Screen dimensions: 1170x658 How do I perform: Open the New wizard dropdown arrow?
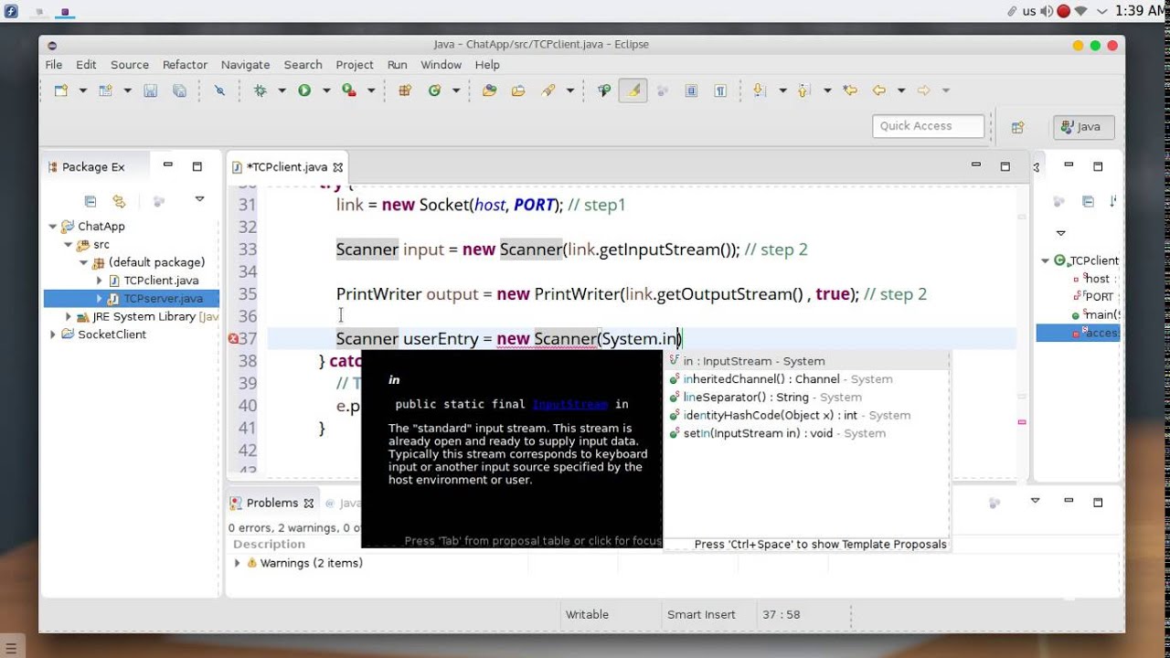tap(82, 90)
